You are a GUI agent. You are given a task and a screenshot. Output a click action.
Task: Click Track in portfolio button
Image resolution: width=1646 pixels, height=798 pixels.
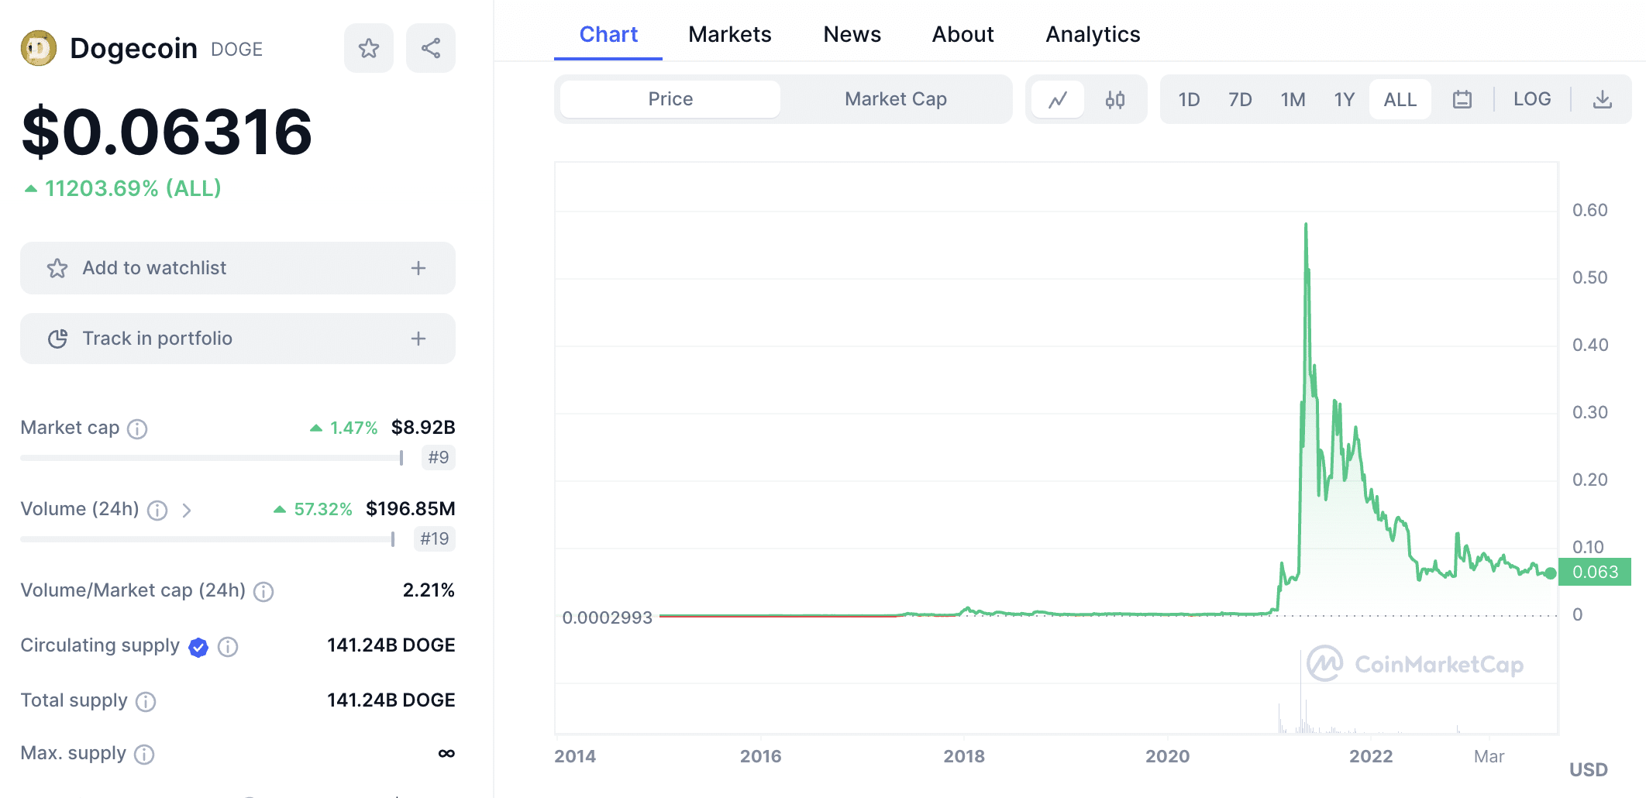coord(238,339)
